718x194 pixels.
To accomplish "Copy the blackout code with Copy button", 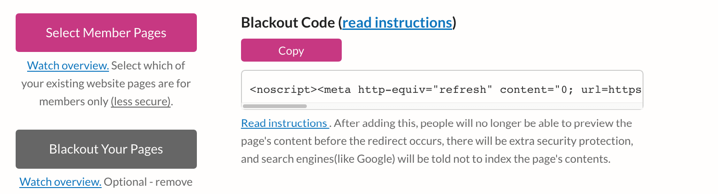I will pos(291,50).
